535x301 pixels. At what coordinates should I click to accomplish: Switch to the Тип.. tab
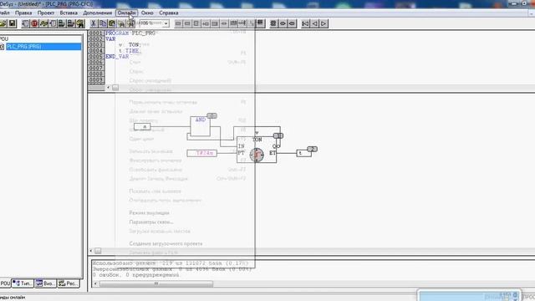tap(23, 283)
